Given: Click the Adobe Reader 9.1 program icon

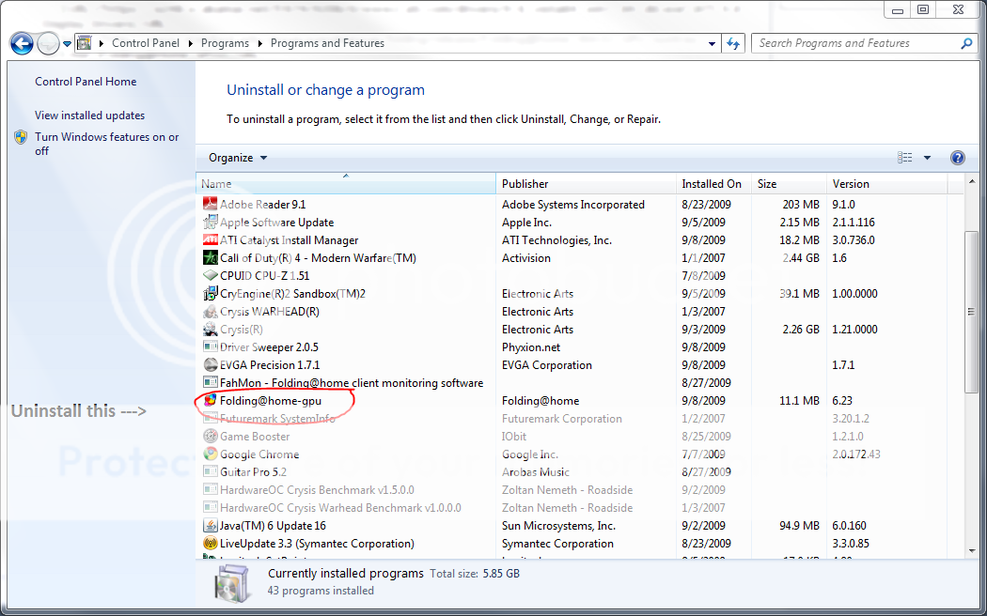Looking at the screenshot, I should (211, 204).
